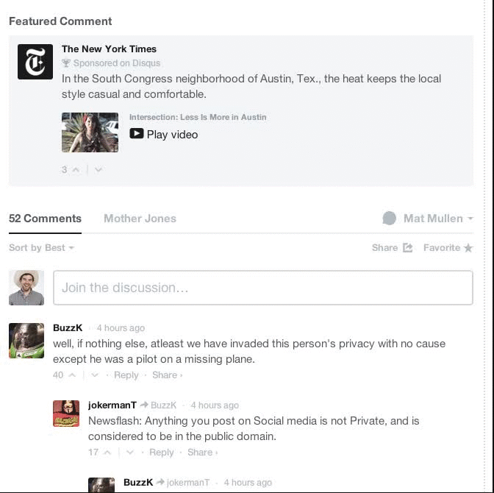494x493 pixels.
Task: Click the Play video icon
Action: [137, 133]
